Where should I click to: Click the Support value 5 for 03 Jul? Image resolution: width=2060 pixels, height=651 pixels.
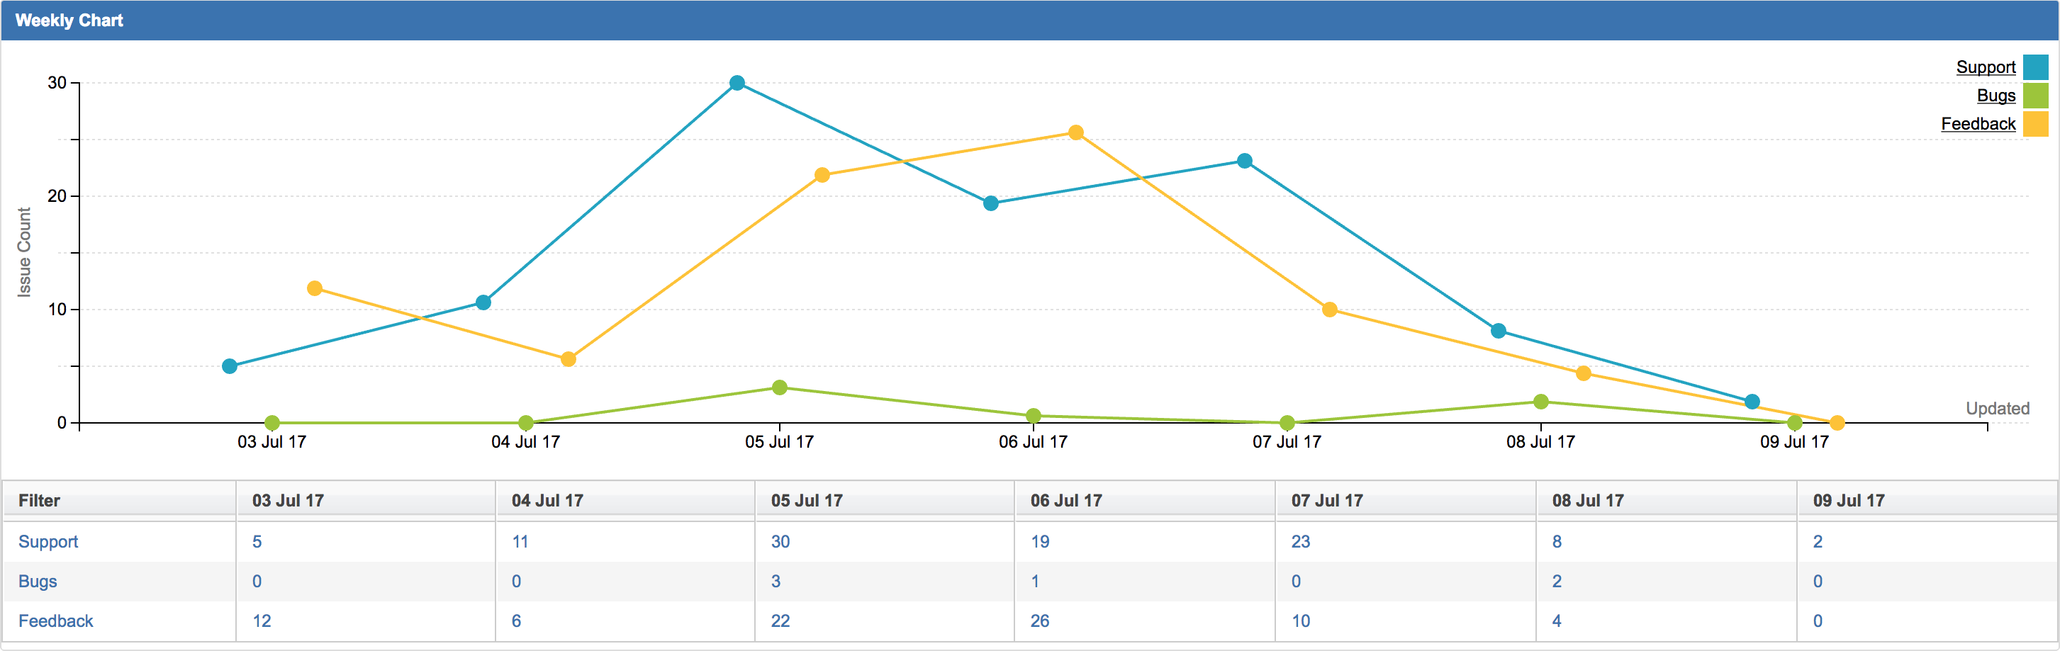[x=257, y=542]
